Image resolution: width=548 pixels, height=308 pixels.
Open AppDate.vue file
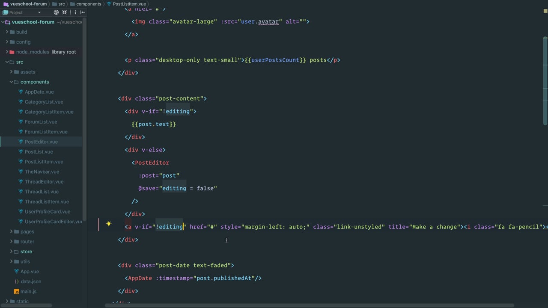(x=39, y=92)
